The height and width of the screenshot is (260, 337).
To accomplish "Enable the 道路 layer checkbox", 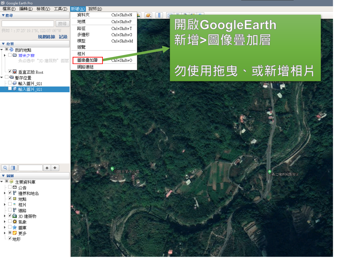I will (10, 210).
